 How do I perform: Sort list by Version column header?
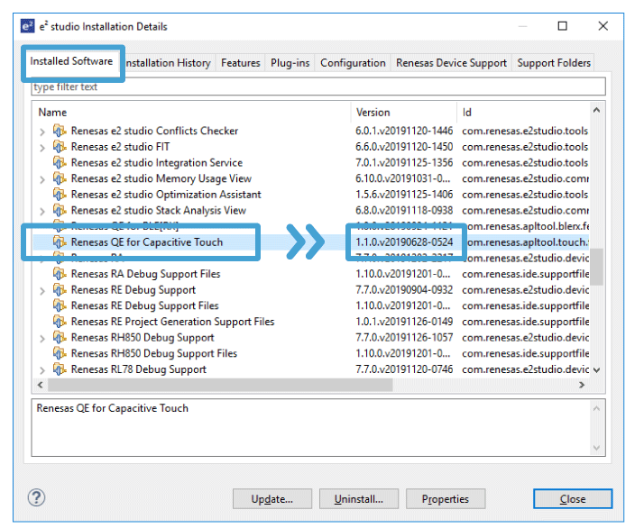pos(404,113)
